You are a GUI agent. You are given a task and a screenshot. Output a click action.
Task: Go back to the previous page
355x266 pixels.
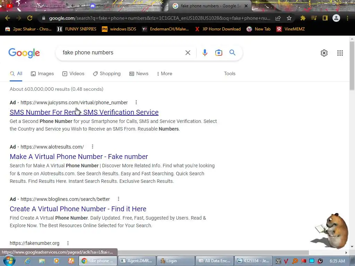coord(8,18)
